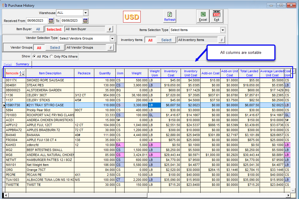
Task: Select the All POs radio option
Action: point(35,56)
